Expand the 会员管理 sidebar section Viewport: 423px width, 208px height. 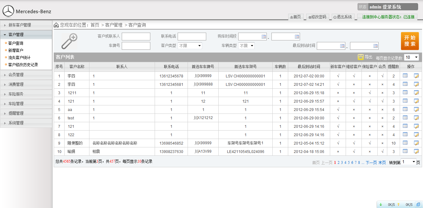point(26,75)
